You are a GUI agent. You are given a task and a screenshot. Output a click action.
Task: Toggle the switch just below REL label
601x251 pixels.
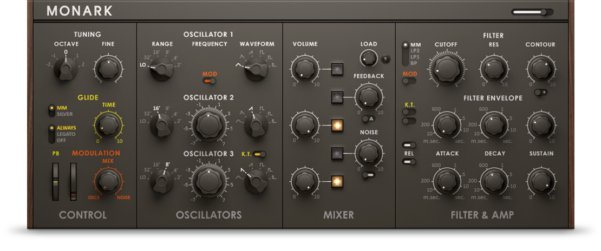(x=409, y=161)
